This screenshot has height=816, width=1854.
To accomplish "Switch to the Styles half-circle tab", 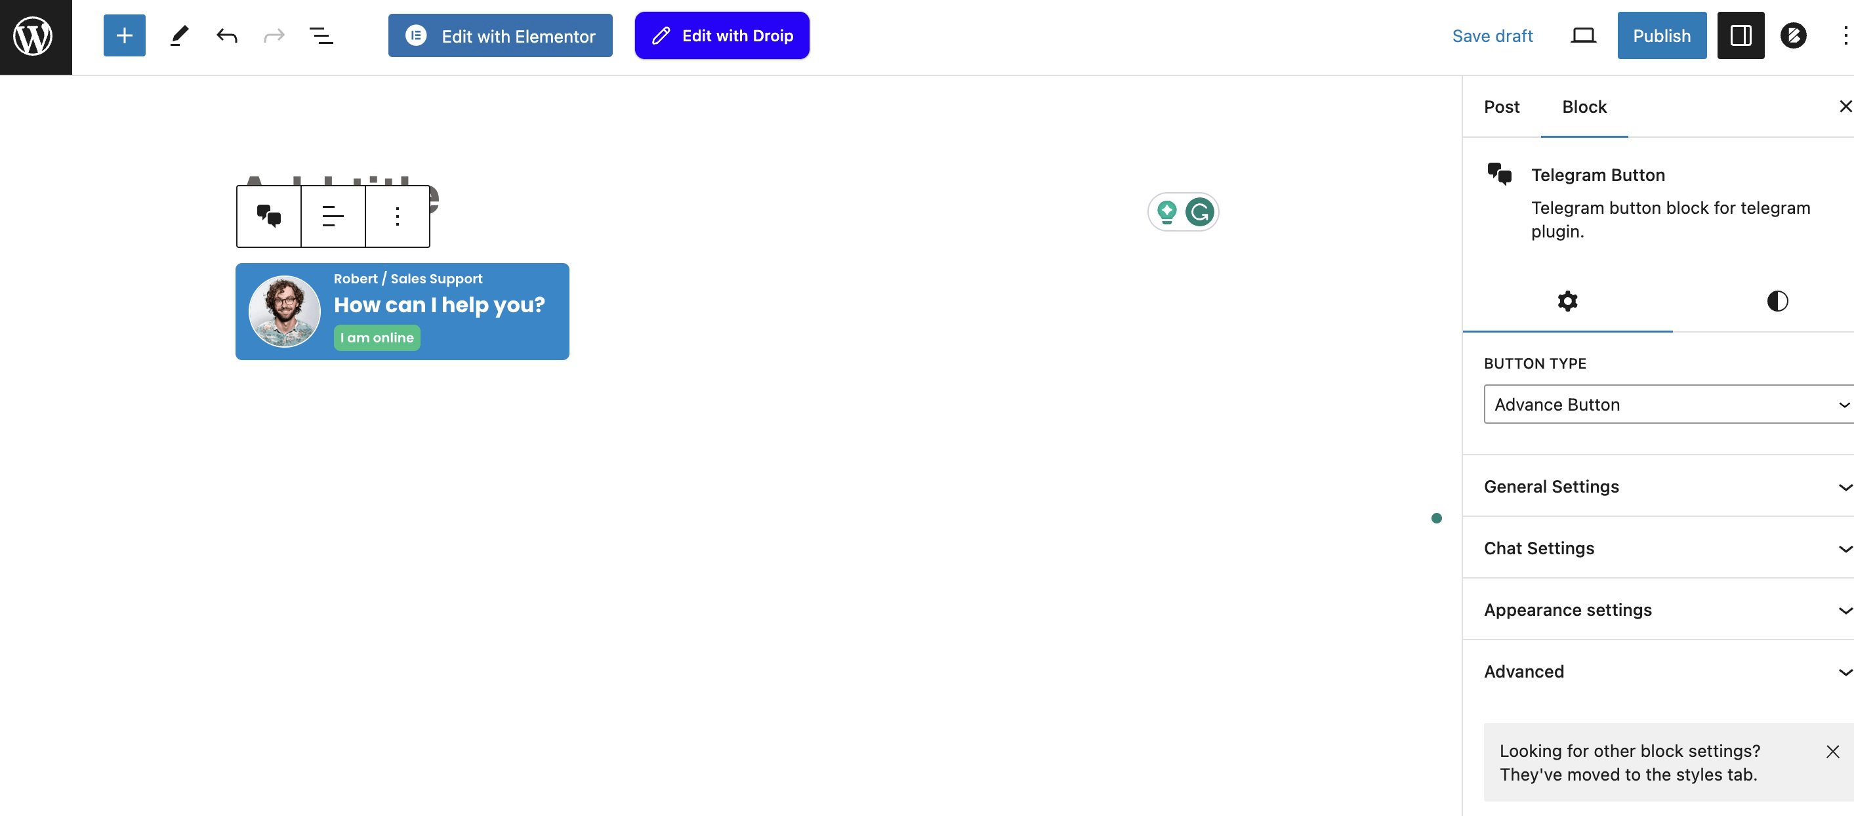I will pos(1777,301).
